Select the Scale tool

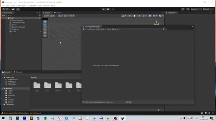point(45,30)
